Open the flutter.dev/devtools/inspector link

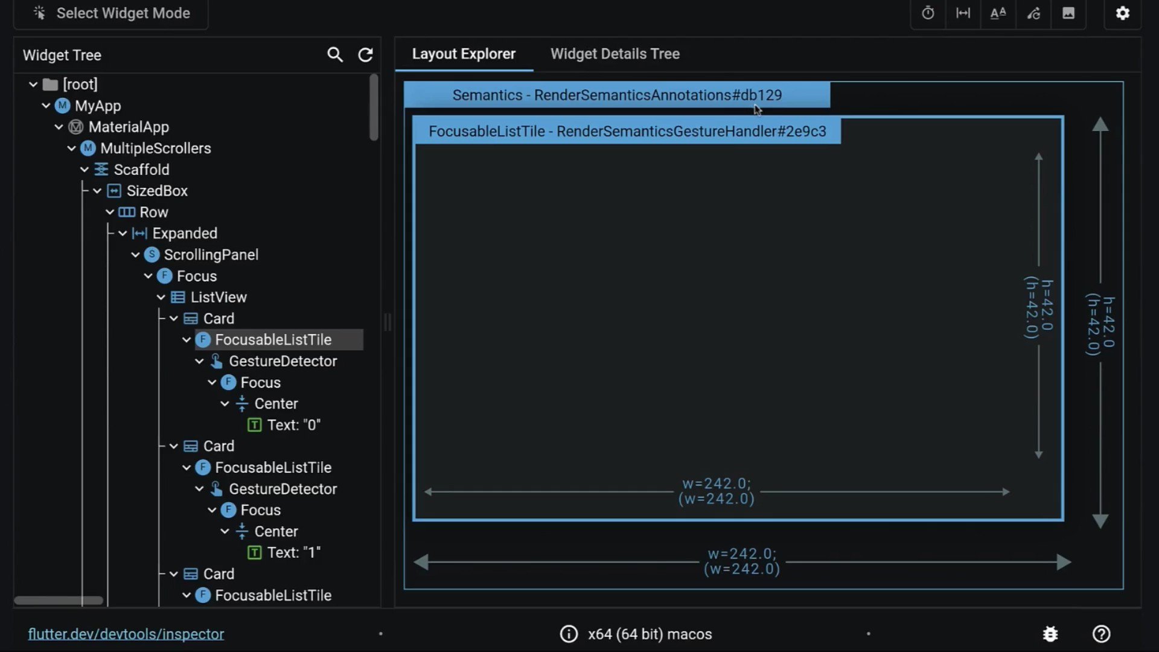126,634
